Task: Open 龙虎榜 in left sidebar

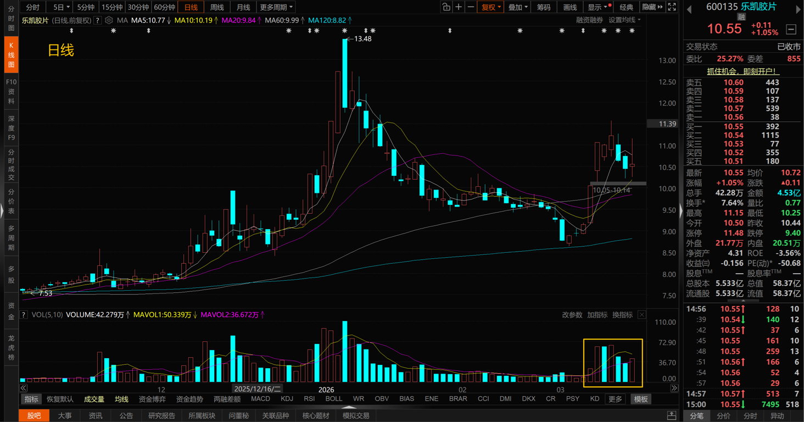Action: pyautogui.click(x=11, y=348)
